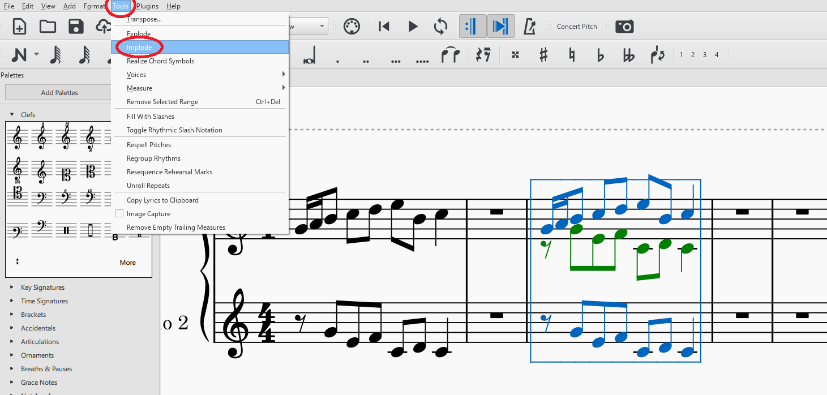Click More in the Clefs palette
Image resolution: width=827 pixels, height=395 pixels.
coord(127,263)
